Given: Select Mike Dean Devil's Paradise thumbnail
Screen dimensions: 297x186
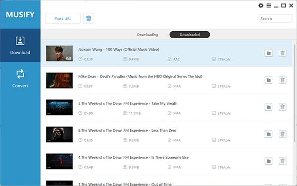Looking at the screenshot, I should [x=59, y=81].
